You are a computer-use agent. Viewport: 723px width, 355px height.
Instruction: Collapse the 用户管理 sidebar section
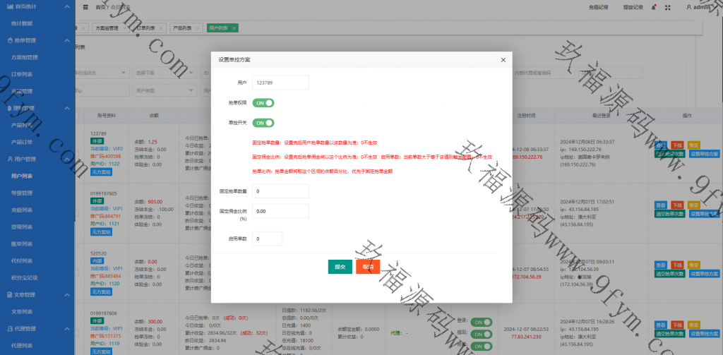point(66,159)
